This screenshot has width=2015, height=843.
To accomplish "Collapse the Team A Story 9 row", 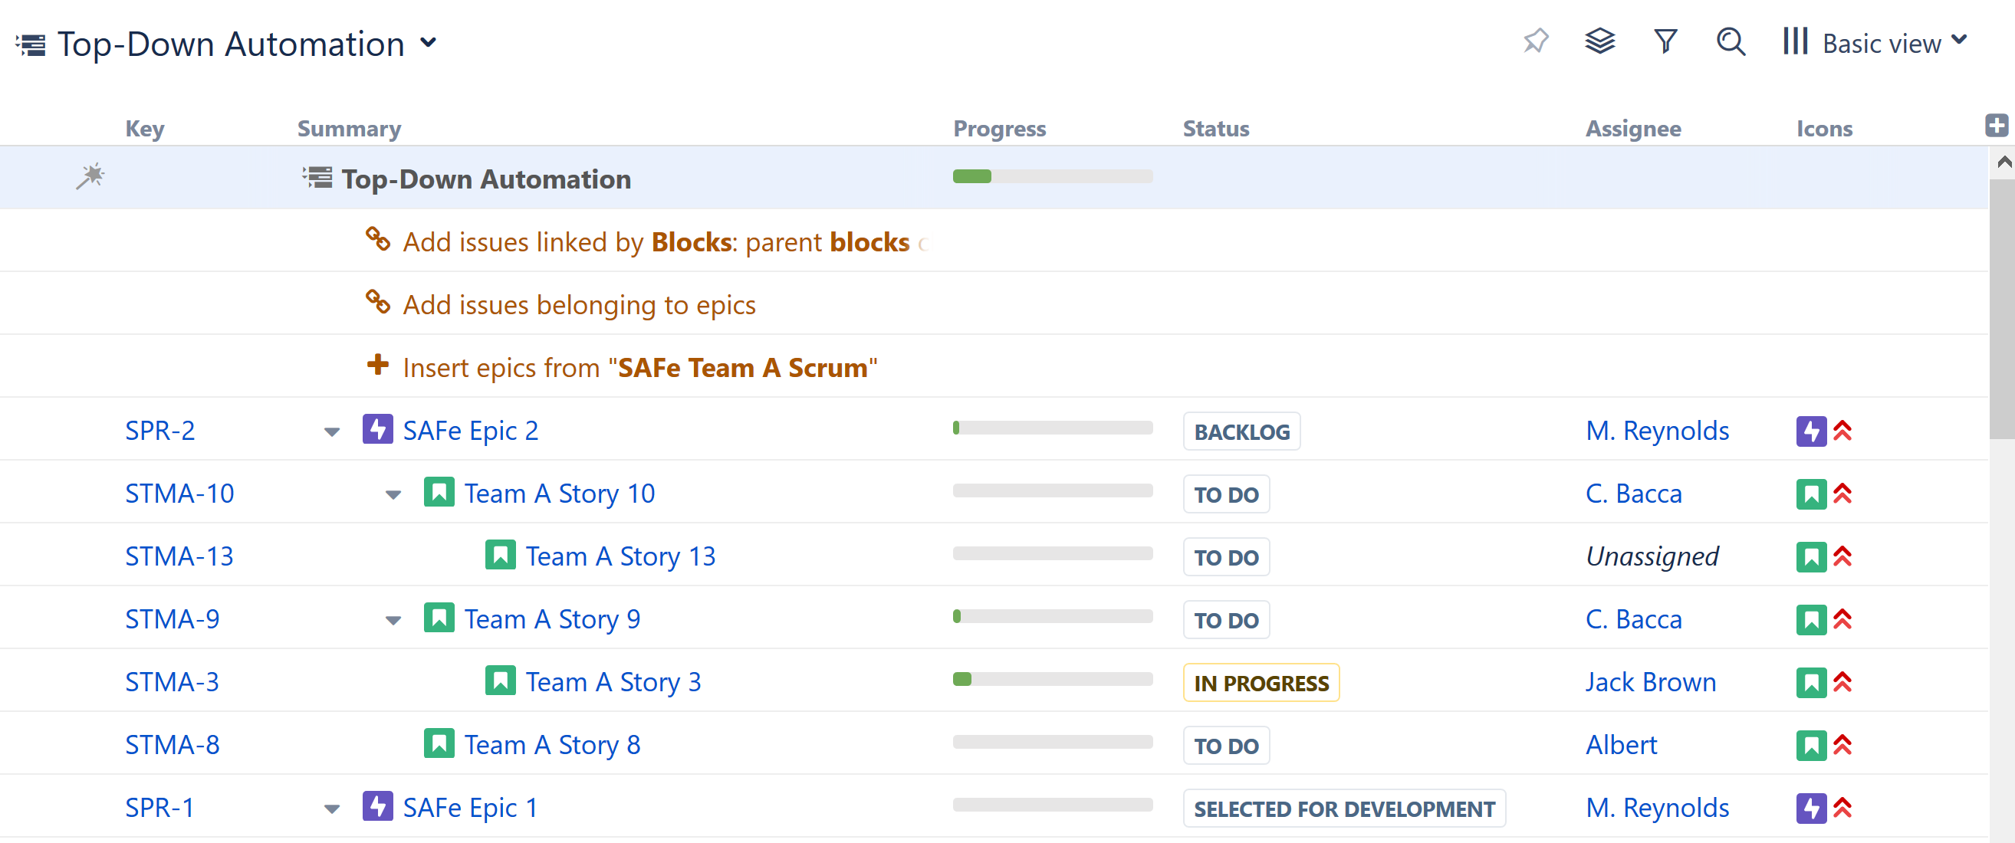I will [x=393, y=620].
